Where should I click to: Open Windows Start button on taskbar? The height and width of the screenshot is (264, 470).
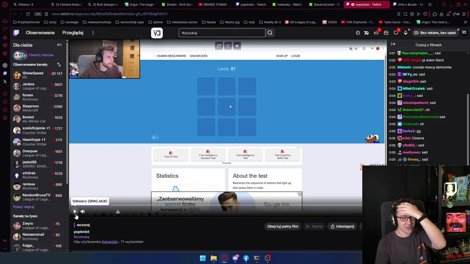point(203,258)
